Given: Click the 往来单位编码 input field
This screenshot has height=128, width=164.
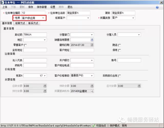Looking at the screenshot, I should point(34,13).
